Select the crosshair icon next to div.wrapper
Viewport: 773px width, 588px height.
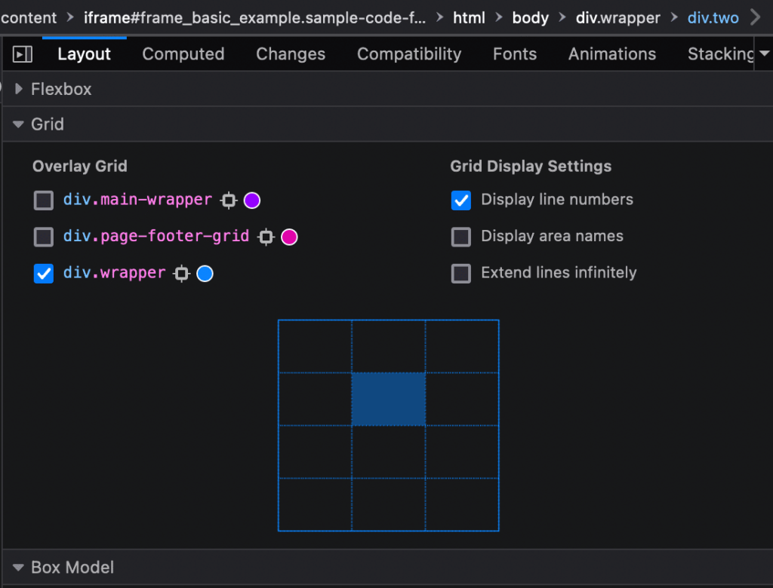pyautogui.click(x=181, y=274)
